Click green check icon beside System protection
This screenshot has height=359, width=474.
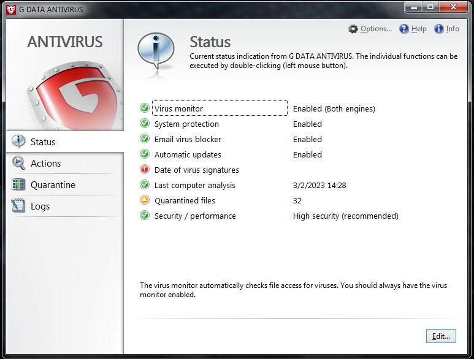coord(145,123)
